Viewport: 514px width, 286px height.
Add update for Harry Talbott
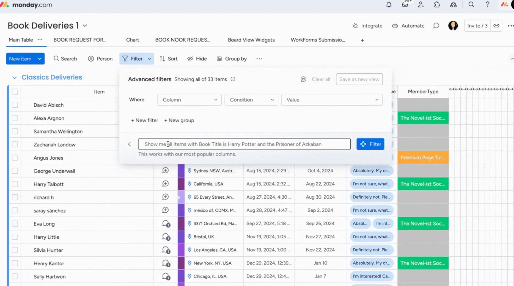(x=165, y=184)
